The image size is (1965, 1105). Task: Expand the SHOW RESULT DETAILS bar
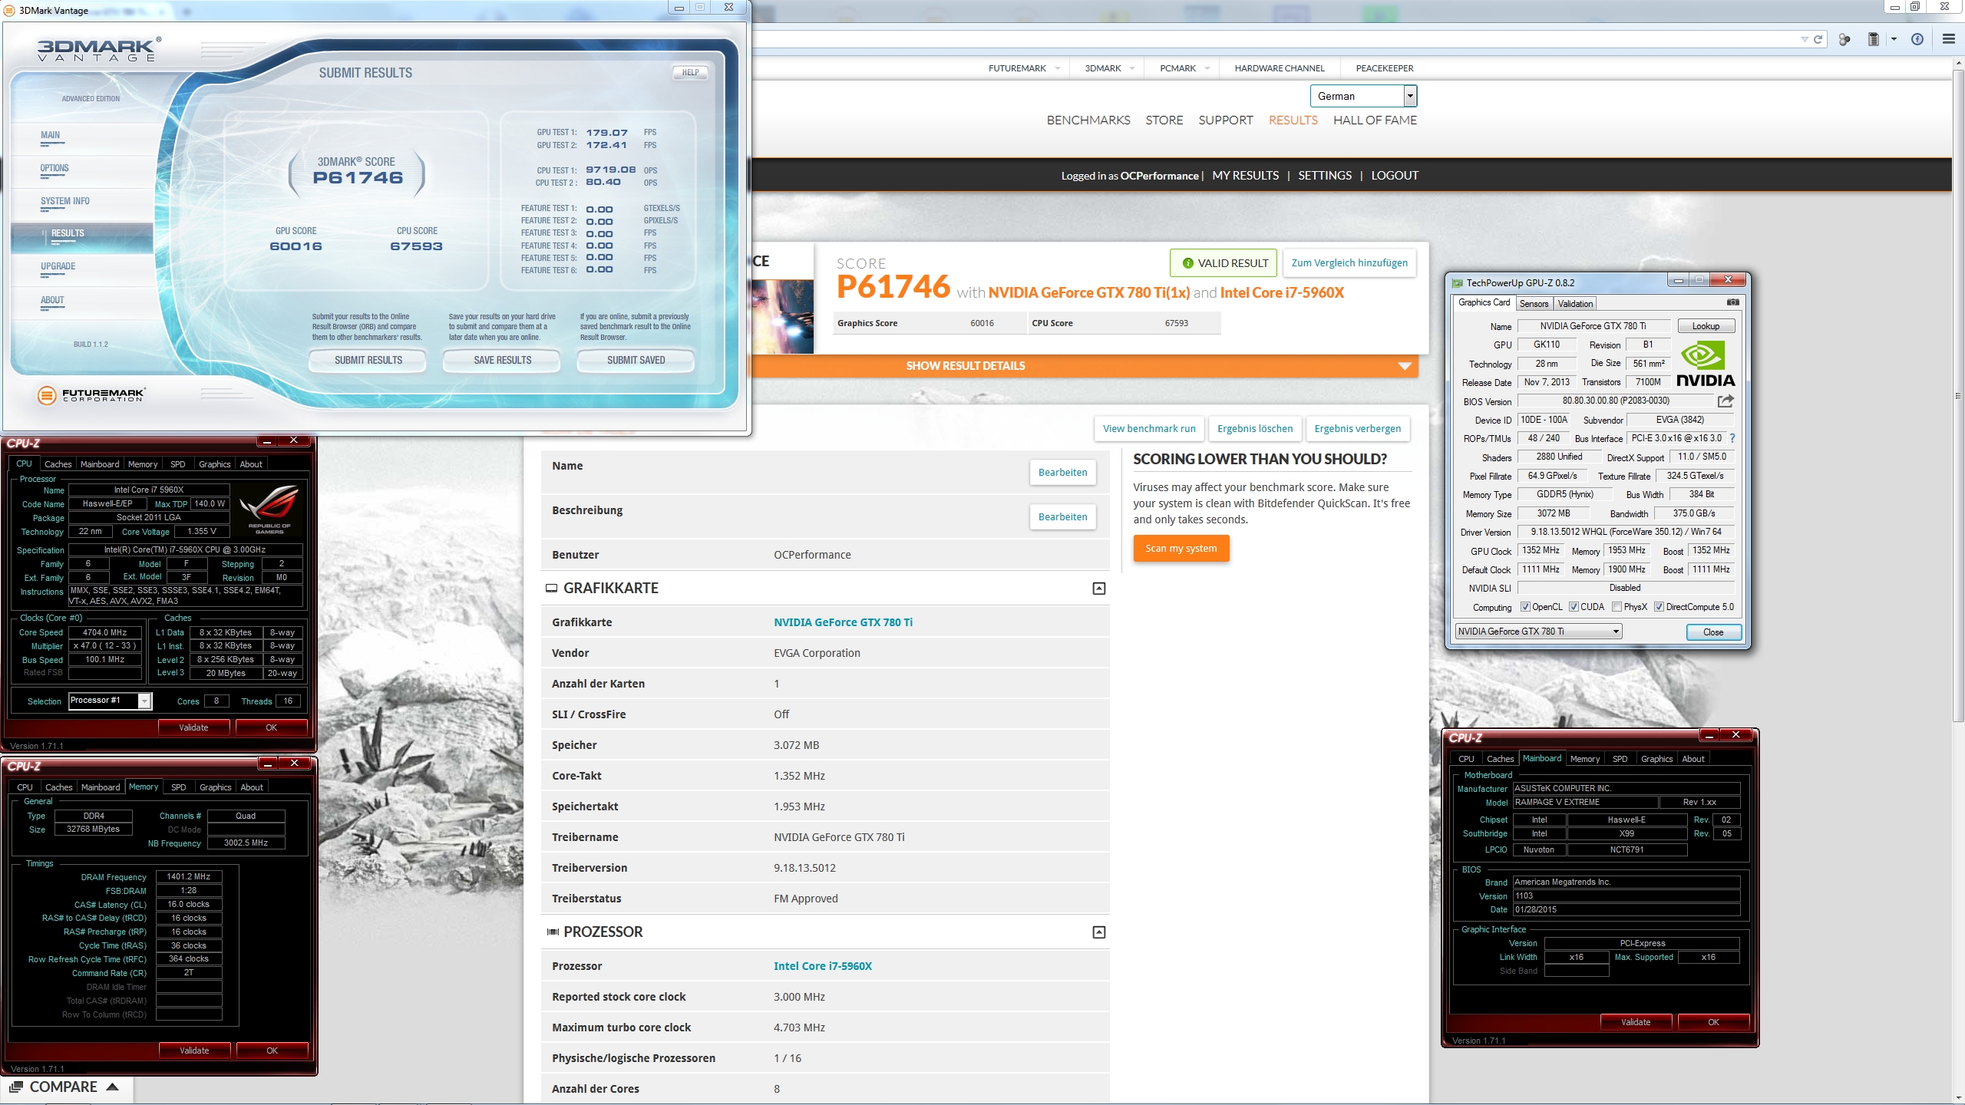(1084, 366)
